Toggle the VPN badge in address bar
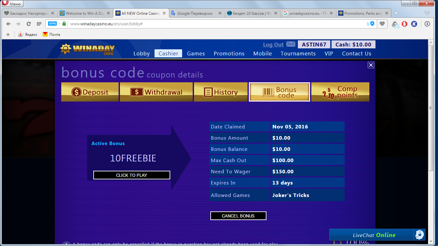This screenshot has width=438, height=246. (x=52, y=24)
